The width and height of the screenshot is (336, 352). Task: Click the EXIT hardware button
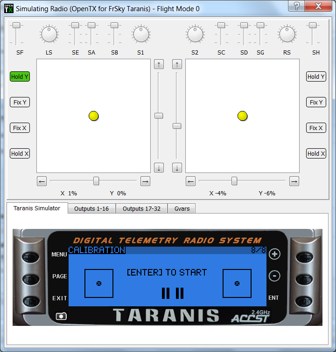[30, 301]
